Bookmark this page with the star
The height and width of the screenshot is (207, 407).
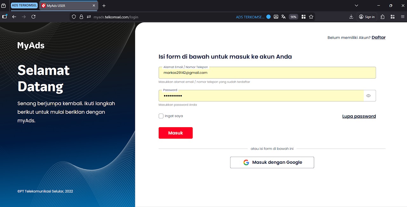[x=311, y=17]
